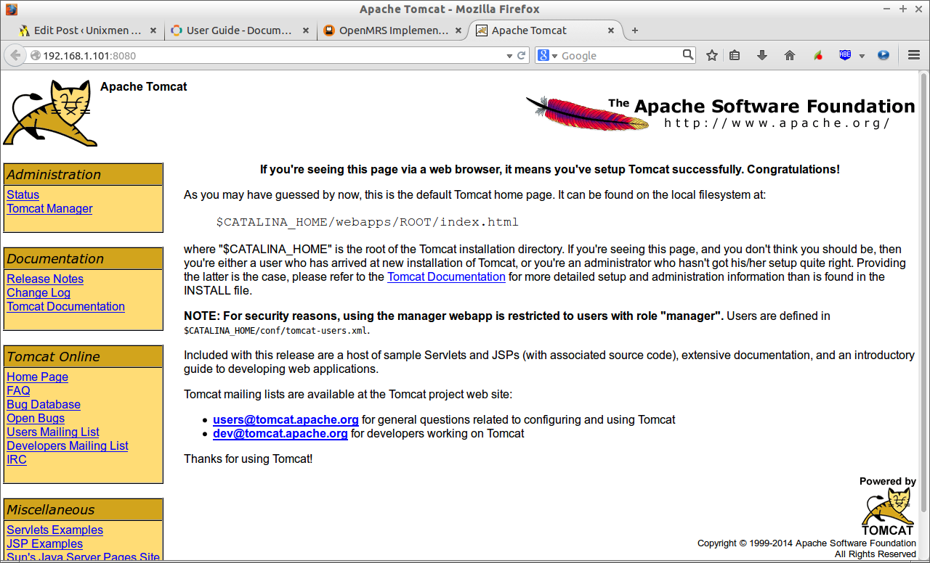Minimize the Firefox window

(886, 9)
